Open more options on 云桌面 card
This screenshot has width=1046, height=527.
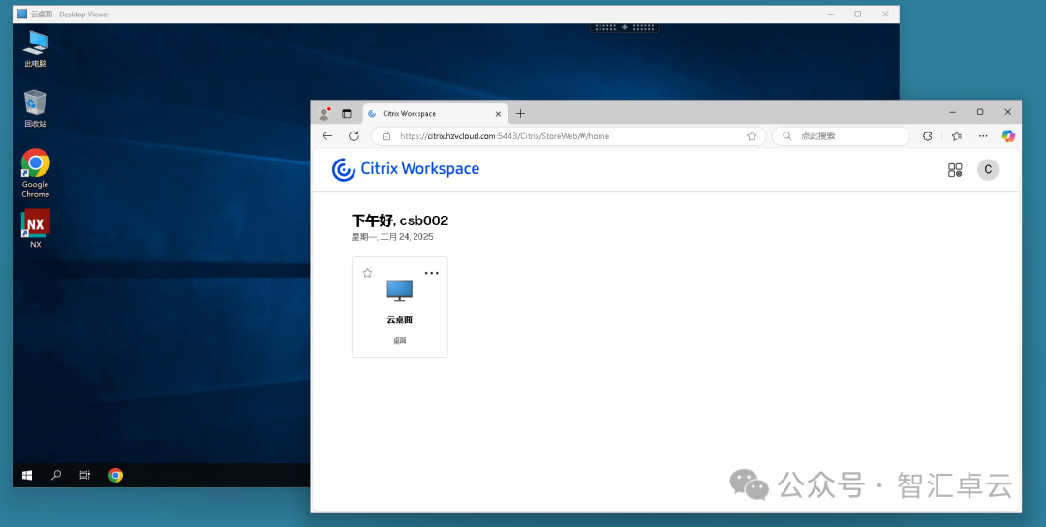pyautogui.click(x=432, y=273)
